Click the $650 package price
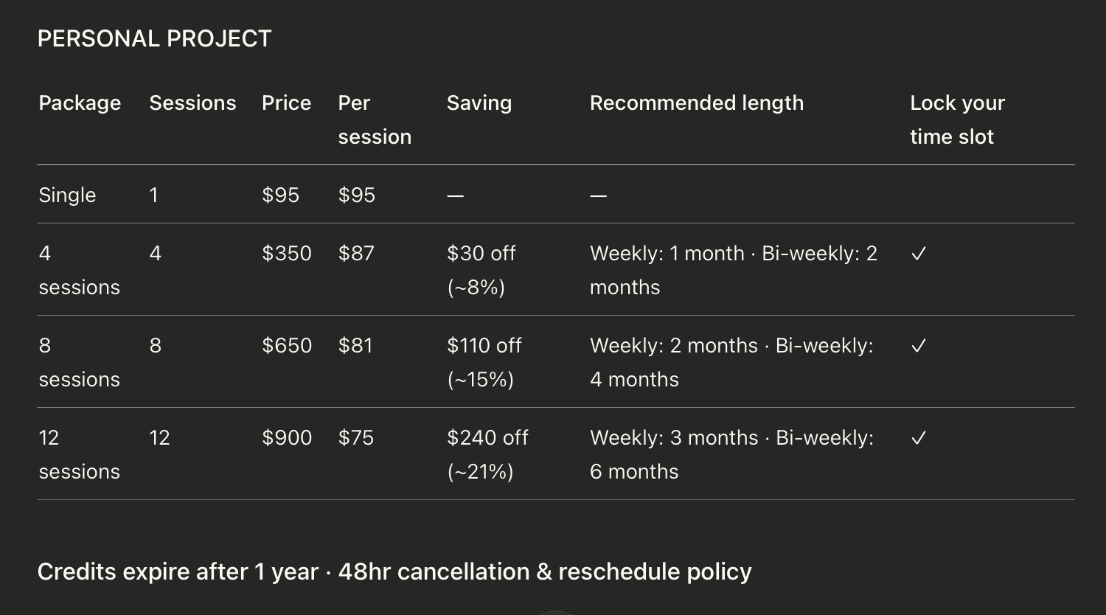This screenshot has width=1106, height=615. pyautogui.click(x=286, y=346)
